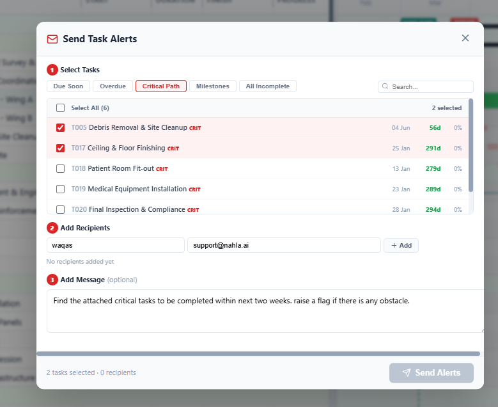Switch to the Overdue filter
The image size is (498, 407).
113,86
